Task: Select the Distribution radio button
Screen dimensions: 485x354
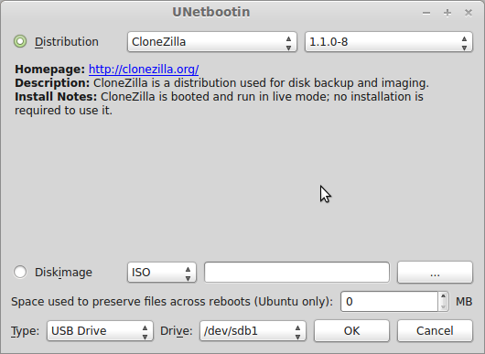Action: pyautogui.click(x=20, y=41)
